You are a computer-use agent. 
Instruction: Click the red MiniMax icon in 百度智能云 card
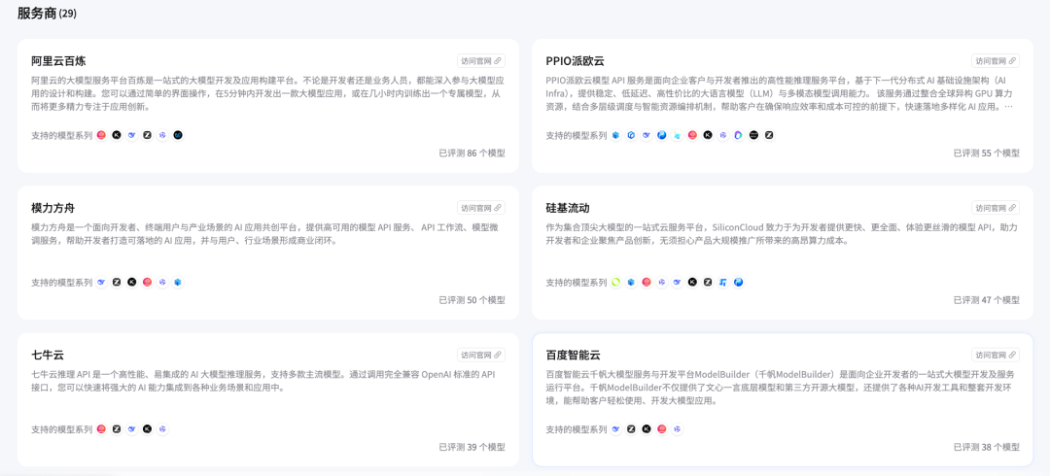pos(662,429)
